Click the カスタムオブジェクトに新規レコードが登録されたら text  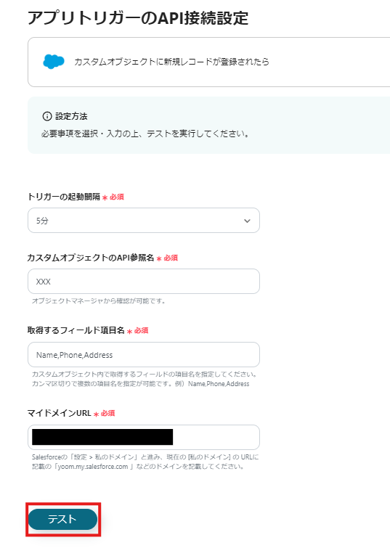(171, 62)
